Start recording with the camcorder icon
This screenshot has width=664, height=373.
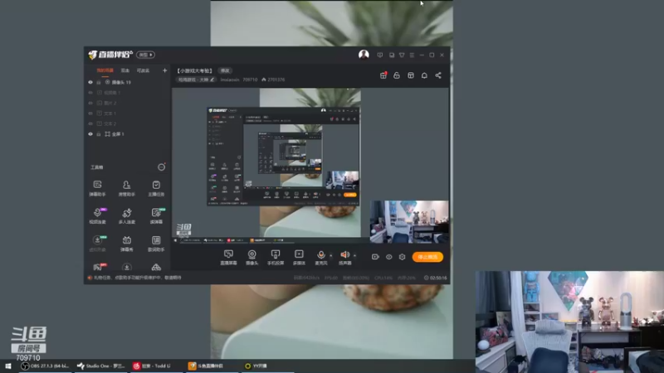click(375, 257)
